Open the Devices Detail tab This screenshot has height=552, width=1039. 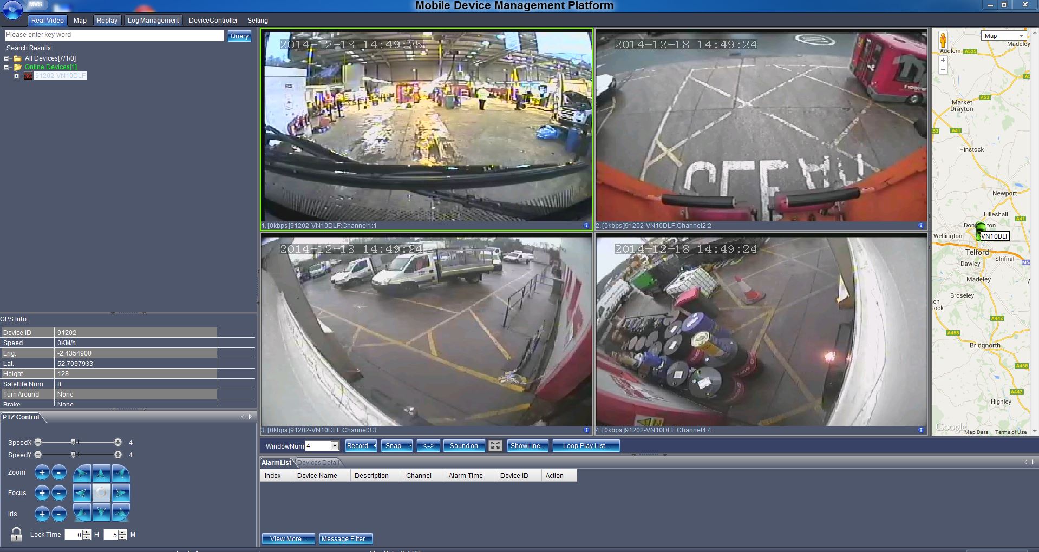(318, 463)
